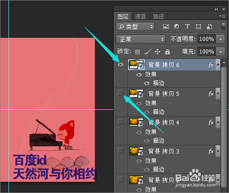Show layer 背景 拷贝 5 visibility box
The width and height of the screenshot is (229, 193).
(x=120, y=93)
